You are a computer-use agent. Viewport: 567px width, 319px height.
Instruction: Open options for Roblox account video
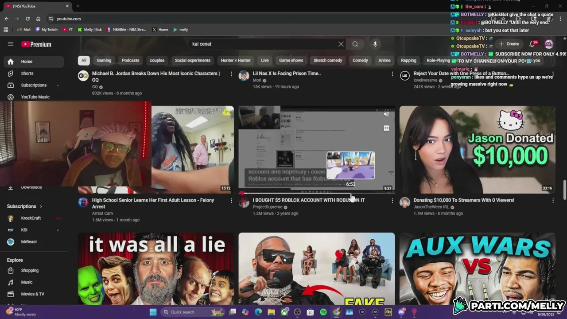pyautogui.click(x=392, y=201)
